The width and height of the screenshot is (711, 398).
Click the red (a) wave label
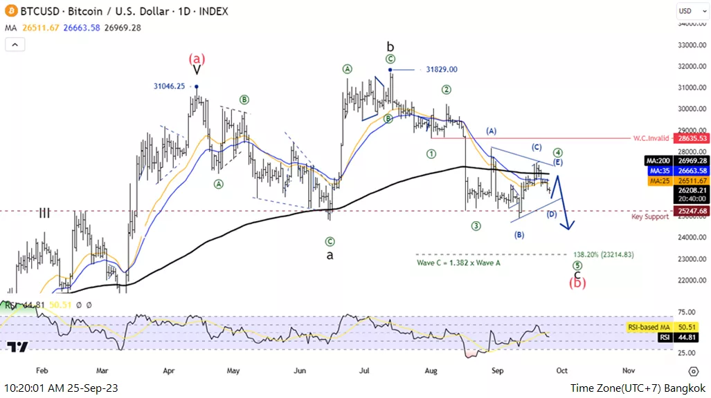pyautogui.click(x=197, y=59)
